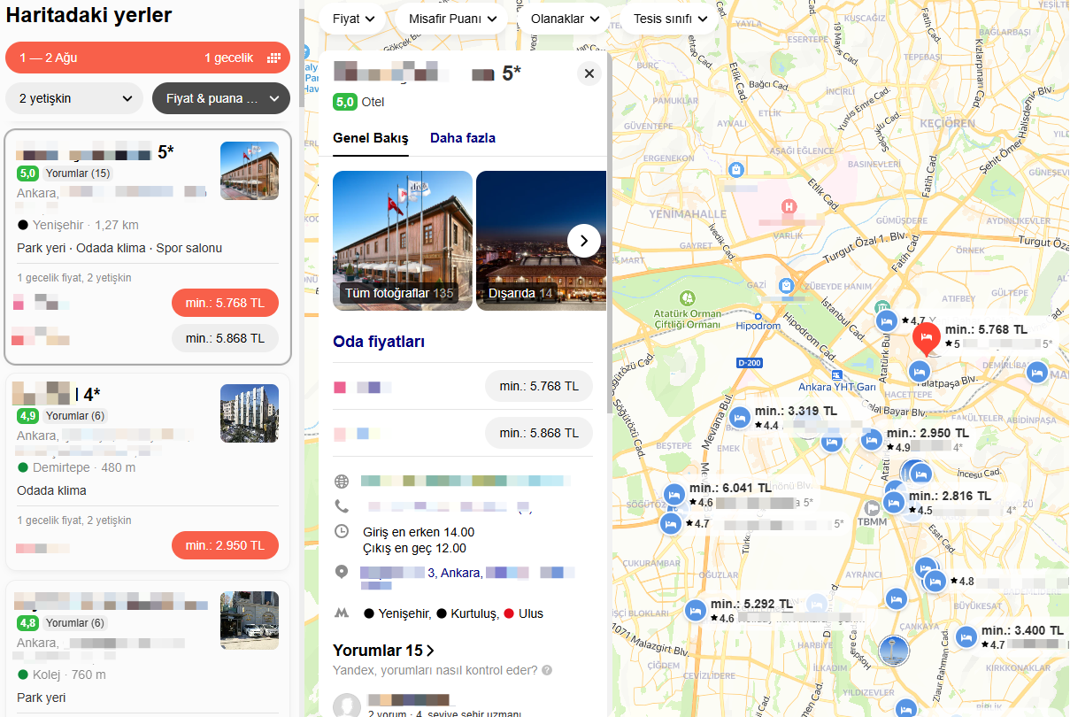The height and width of the screenshot is (717, 1070).
Task: Switch to the Daha fazla tab
Action: pyautogui.click(x=462, y=138)
